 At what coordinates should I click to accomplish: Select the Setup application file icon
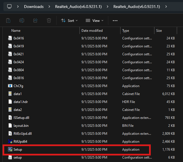(x=10, y=149)
